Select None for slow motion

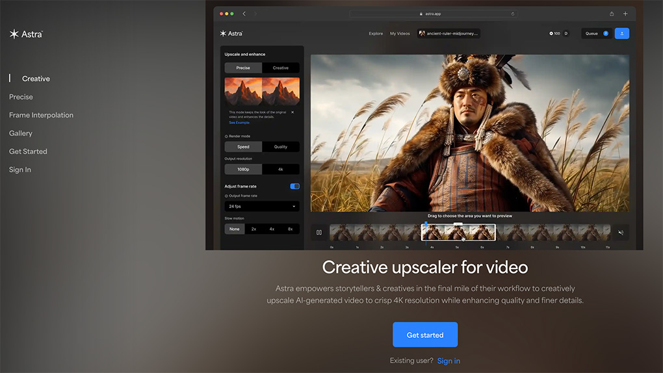[x=234, y=229]
